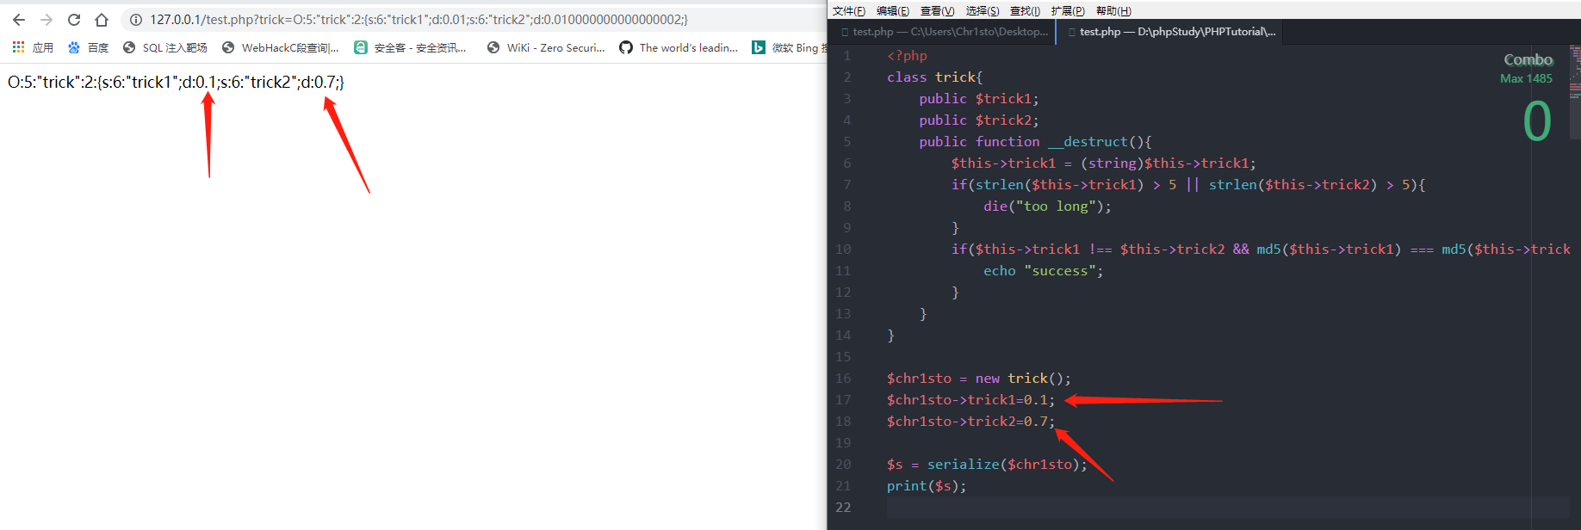Viewport: 1581px width, 530px height.
Task: Open the WiKi - Zero Security bookmark
Action: 546,47
